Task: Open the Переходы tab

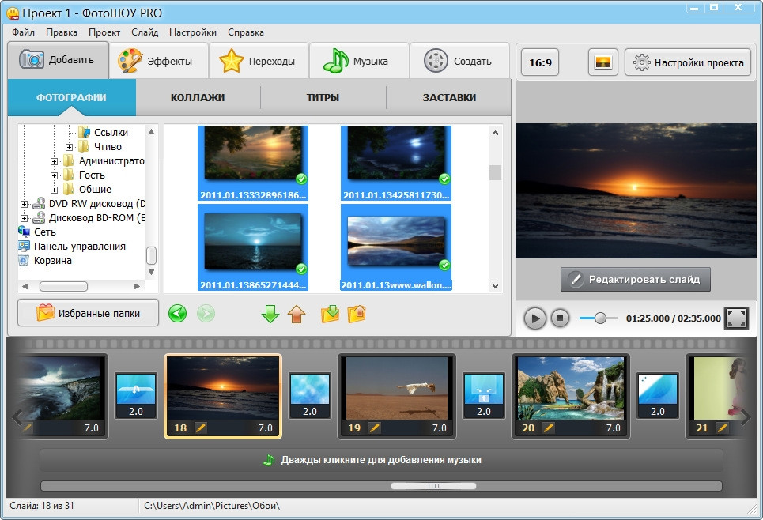Action: (259, 62)
